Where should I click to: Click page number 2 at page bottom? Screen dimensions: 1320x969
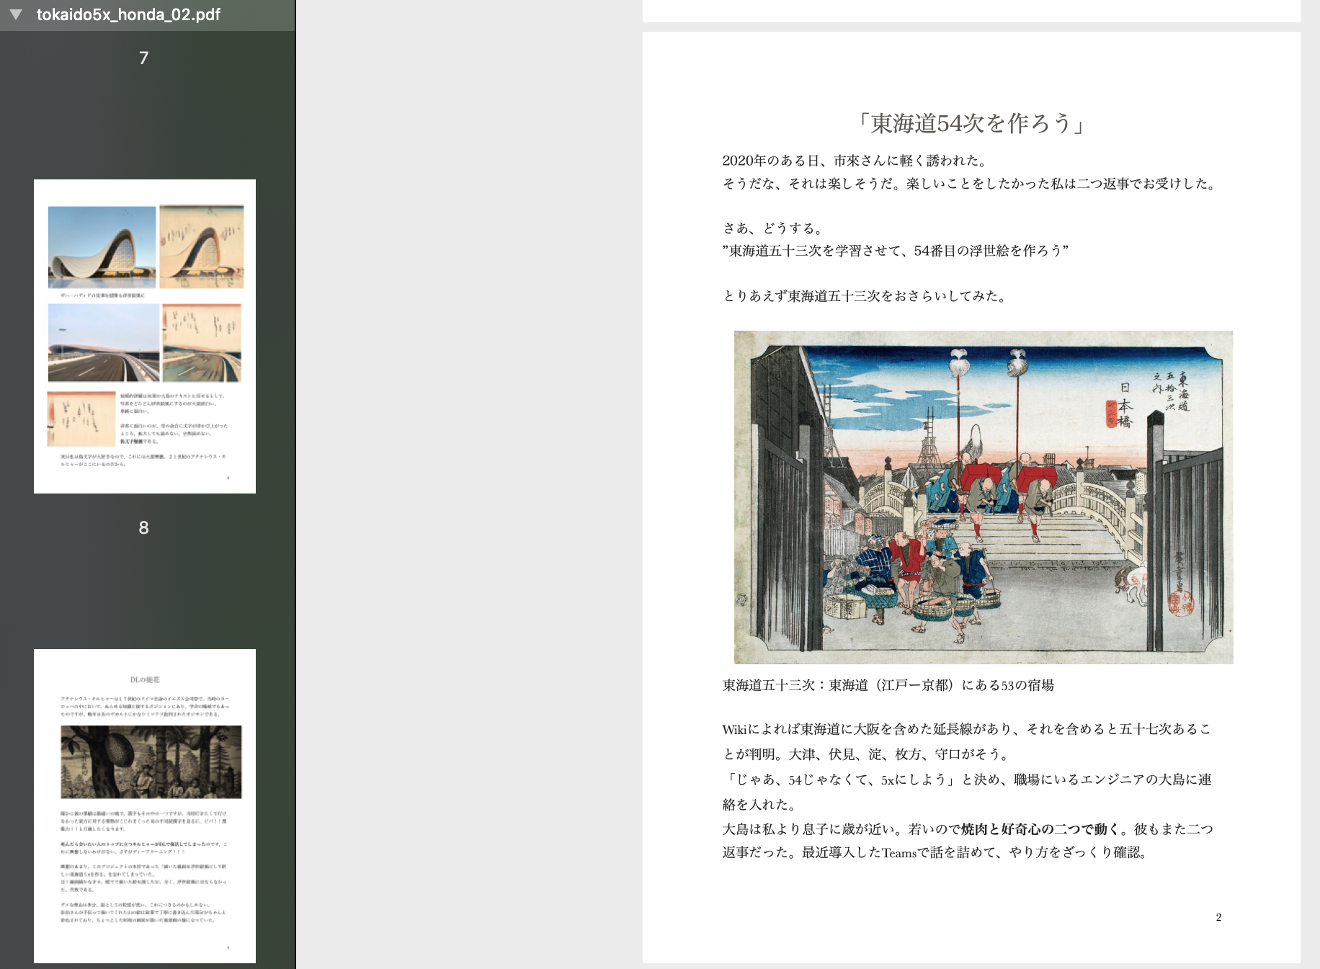coord(1218,917)
